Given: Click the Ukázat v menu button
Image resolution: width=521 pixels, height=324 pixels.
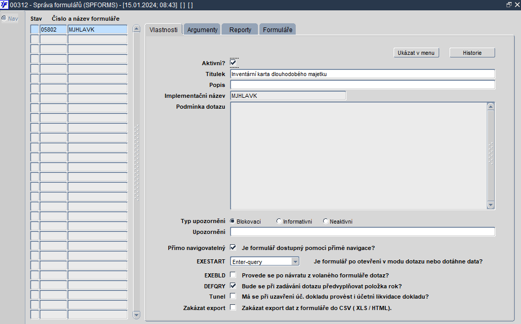Looking at the screenshot, I should pyautogui.click(x=416, y=53).
